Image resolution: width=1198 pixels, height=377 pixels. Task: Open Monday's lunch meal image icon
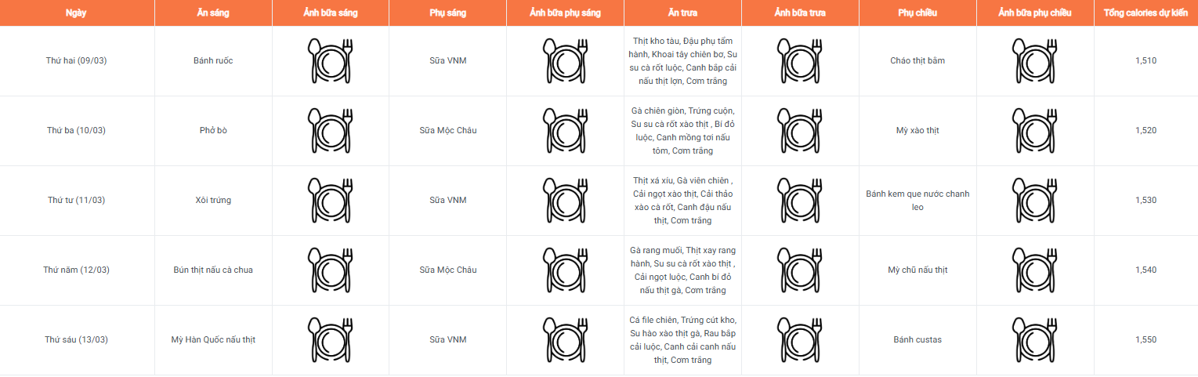pos(800,60)
